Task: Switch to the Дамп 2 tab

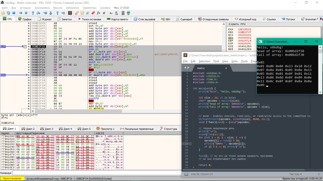Action: 28,129
